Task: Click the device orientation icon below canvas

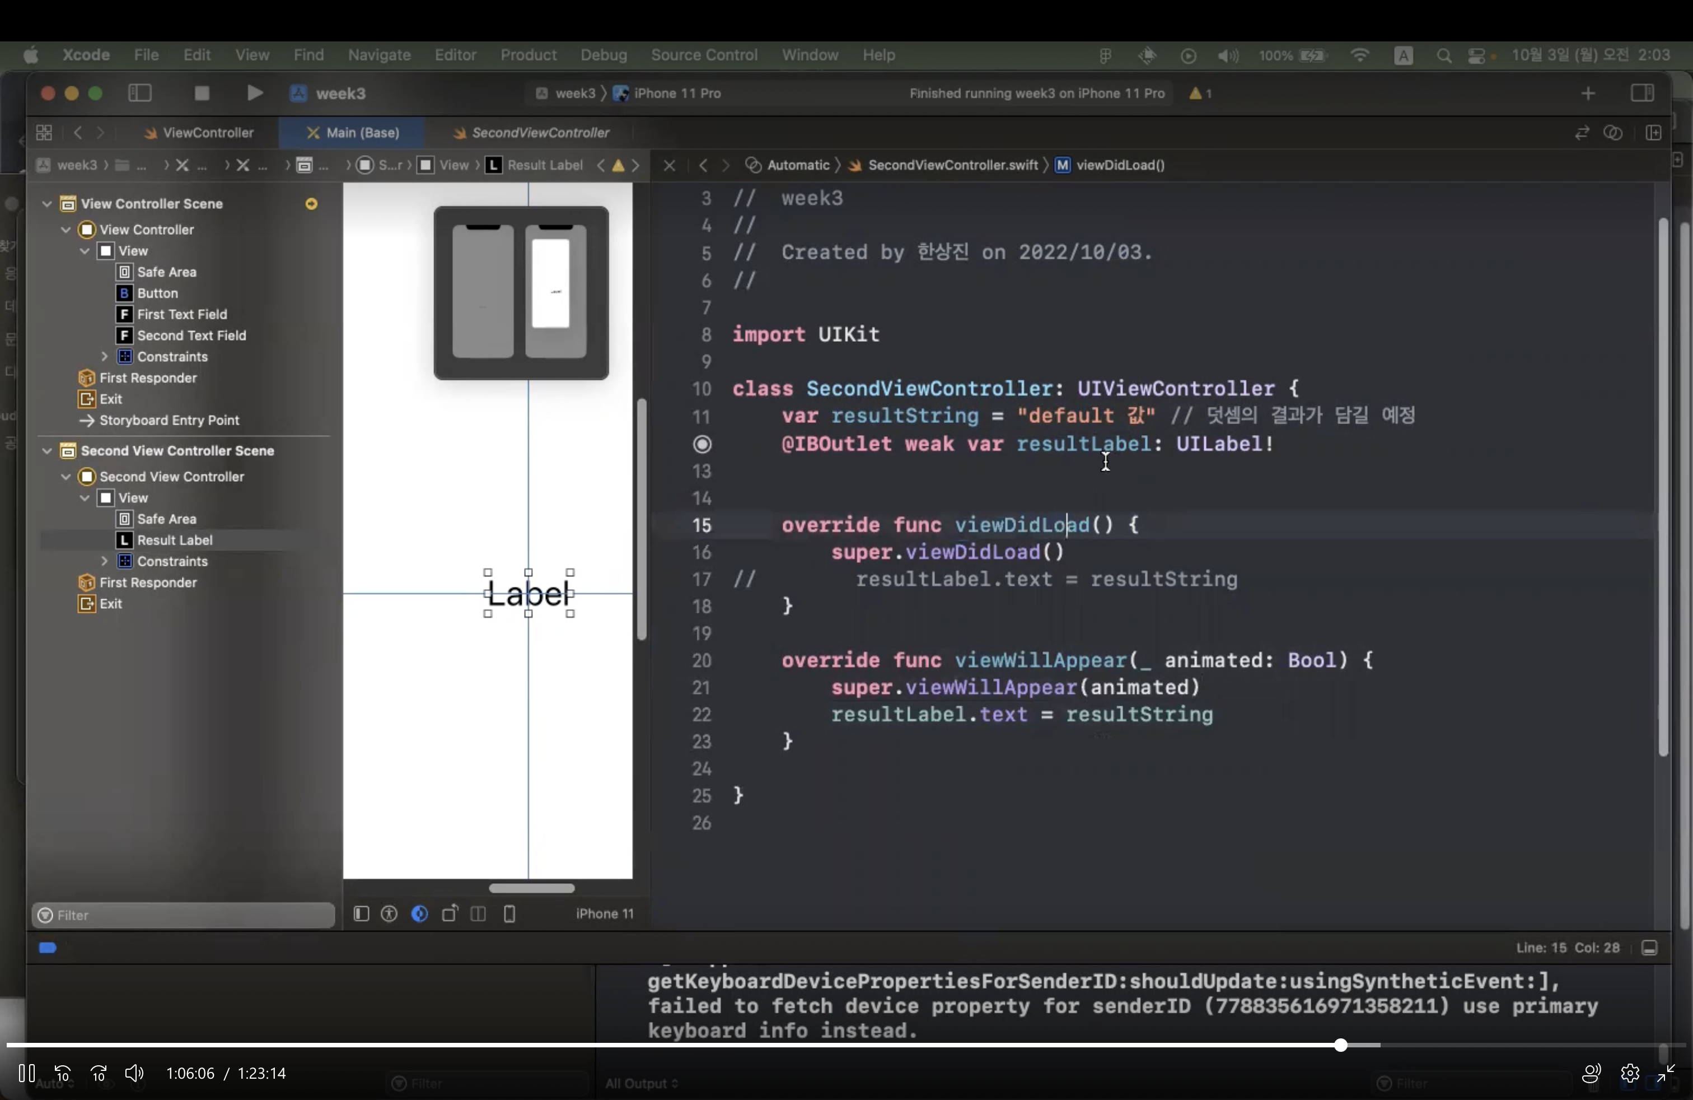Action: 450,913
